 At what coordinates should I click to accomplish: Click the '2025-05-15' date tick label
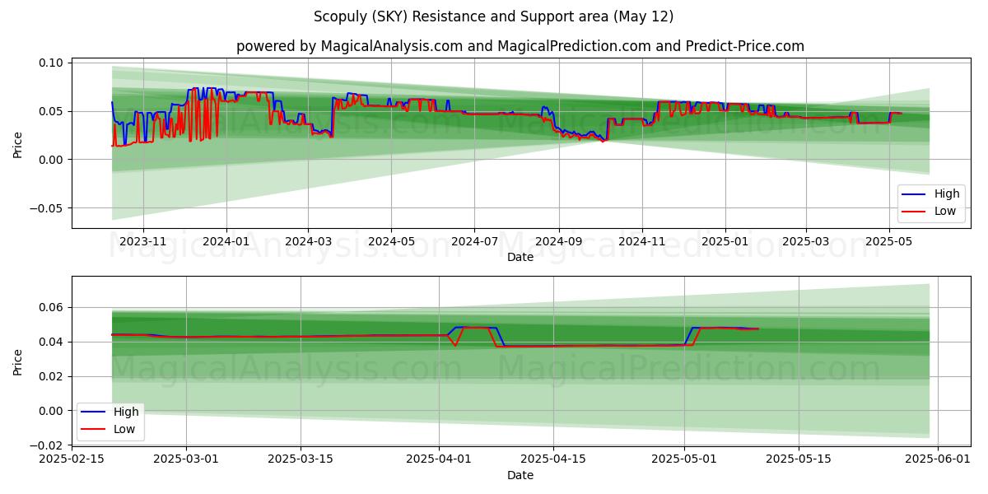799,459
